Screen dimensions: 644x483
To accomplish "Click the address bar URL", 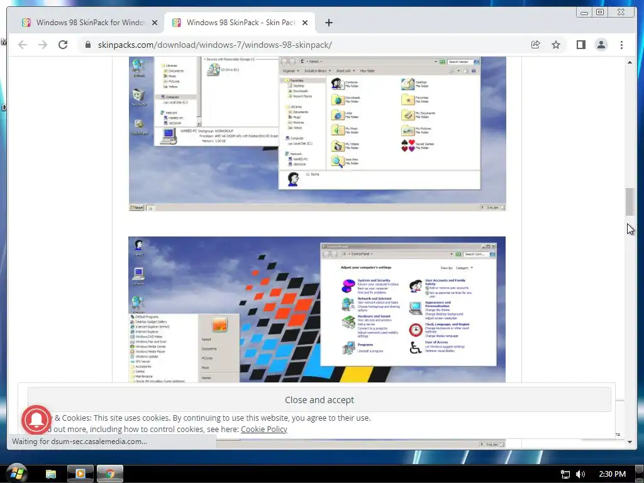I will (215, 45).
